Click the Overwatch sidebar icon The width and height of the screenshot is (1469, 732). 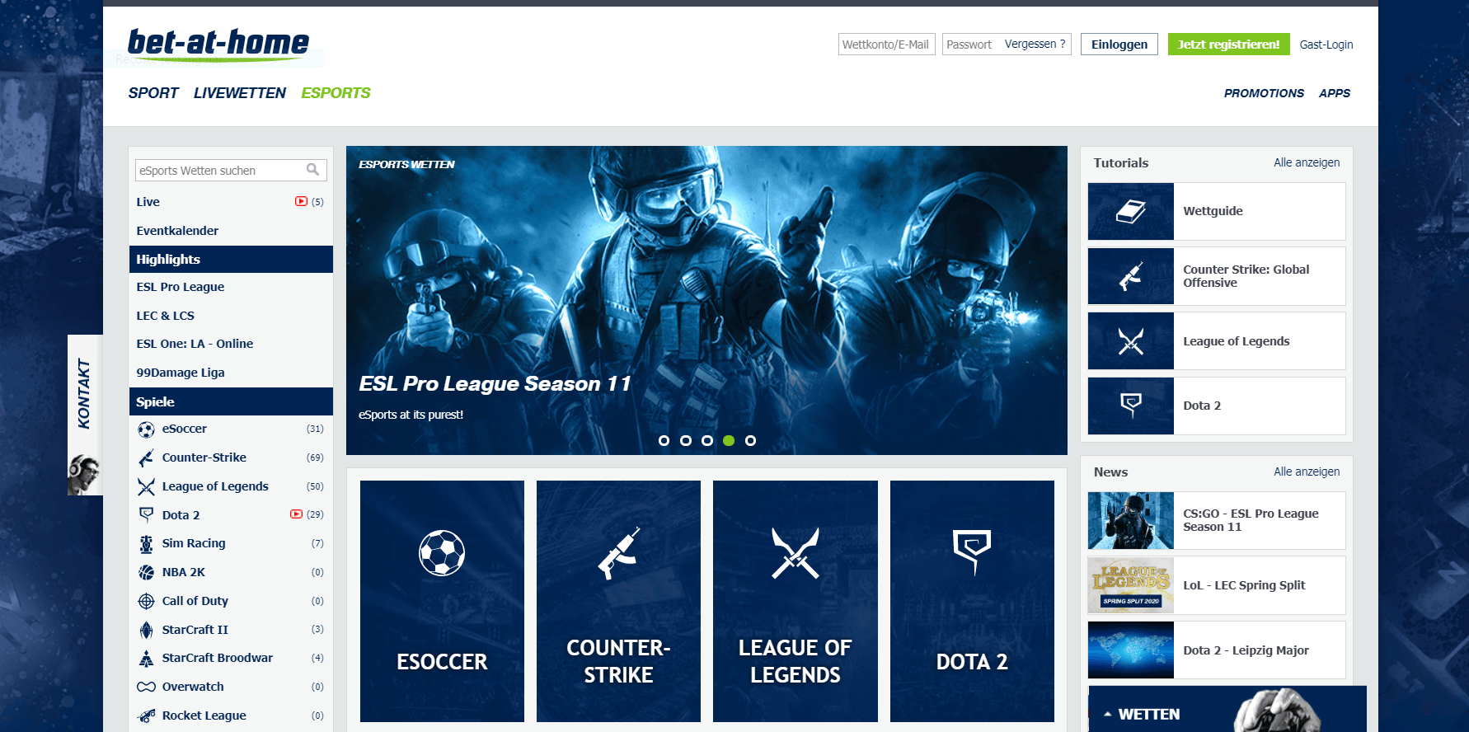pos(146,687)
